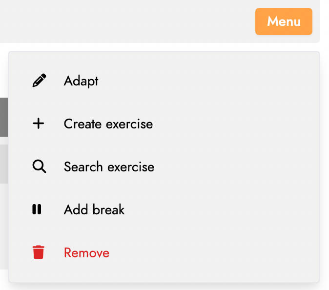329x290 pixels.
Task: Collapse the dropdown via the Menu button
Action: [284, 21]
